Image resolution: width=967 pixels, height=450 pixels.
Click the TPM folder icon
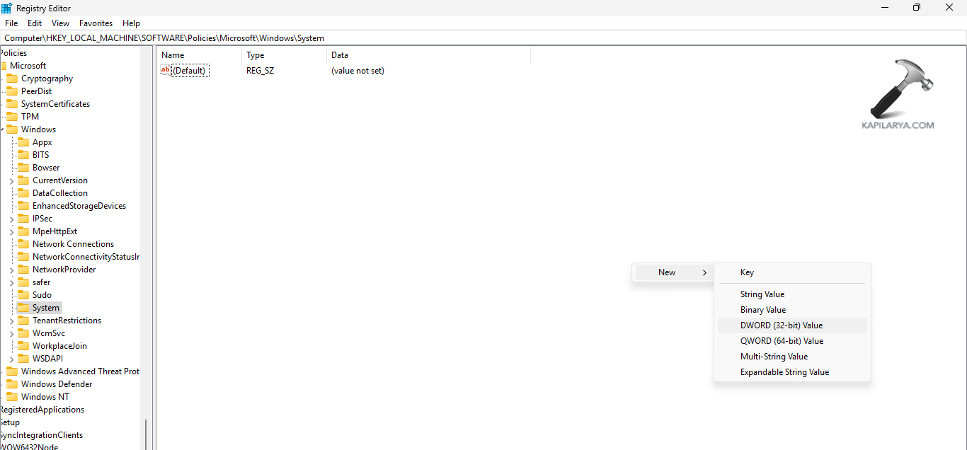[x=12, y=117]
